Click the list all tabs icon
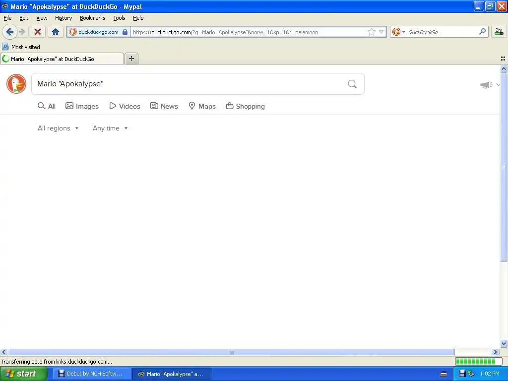 point(503,59)
